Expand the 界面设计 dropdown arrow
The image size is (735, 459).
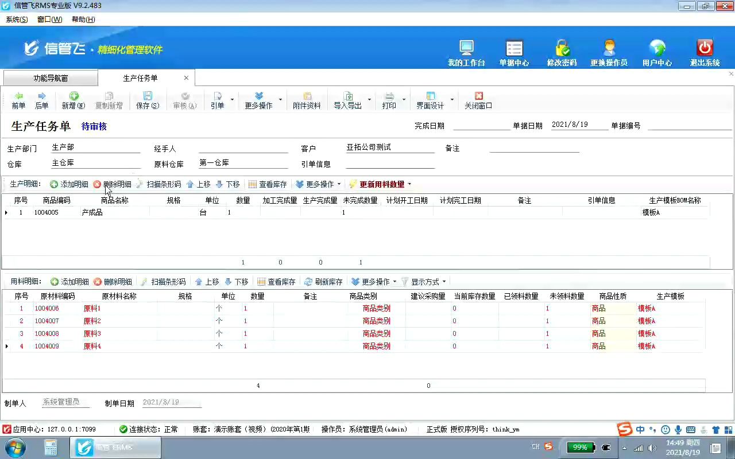pyautogui.click(x=452, y=100)
